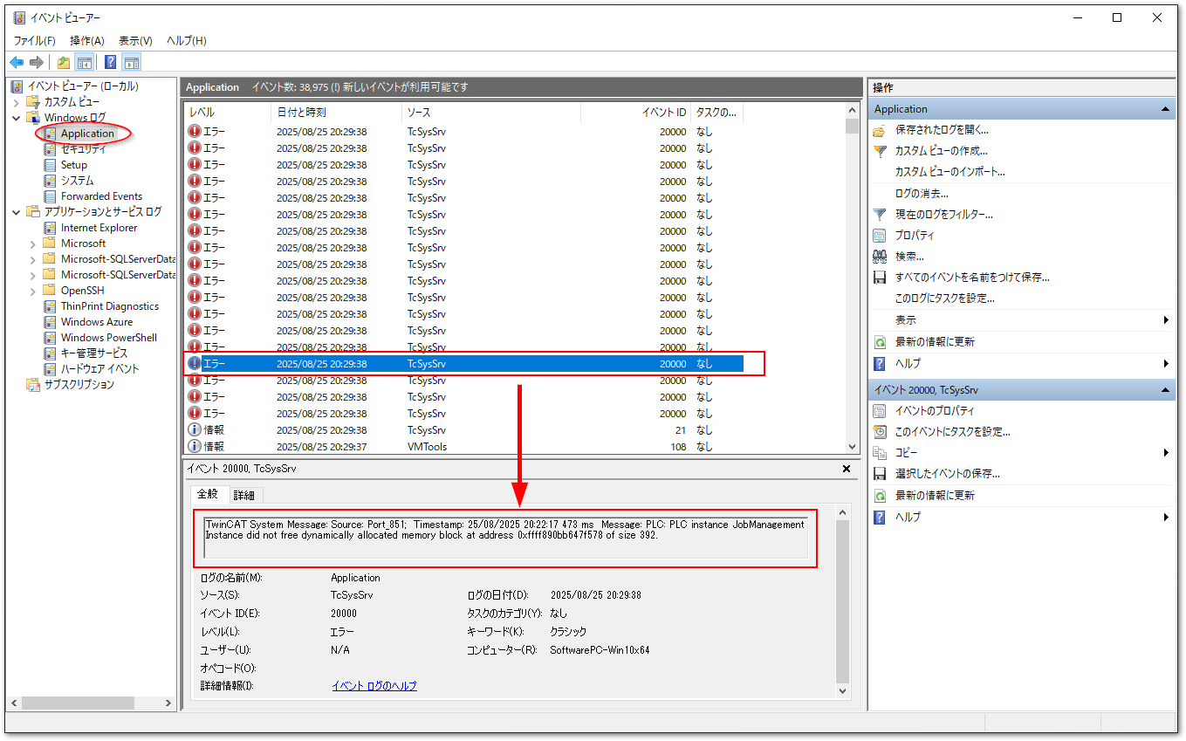Toggle the show/hide action pane toolbar icon
The height and width of the screenshot is (741, 1186).
tap(132, 62)
